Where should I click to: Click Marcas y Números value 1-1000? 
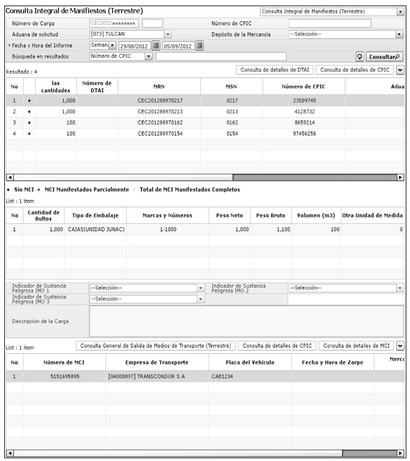click(168, 229)
